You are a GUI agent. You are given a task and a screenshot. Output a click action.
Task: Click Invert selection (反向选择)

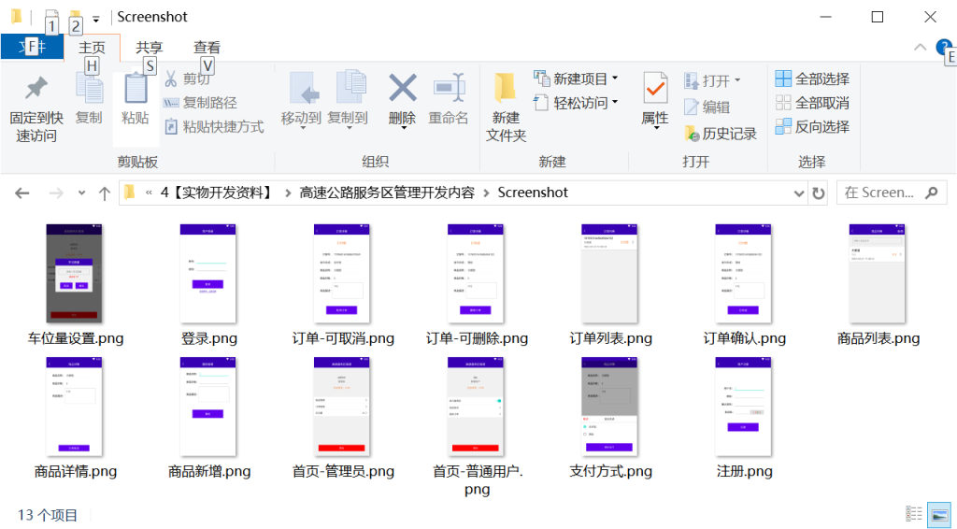[812, 127]
